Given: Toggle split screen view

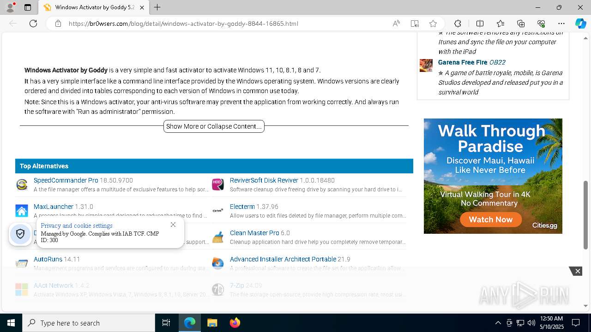Looking at the screenshot, I should (480, 24).
